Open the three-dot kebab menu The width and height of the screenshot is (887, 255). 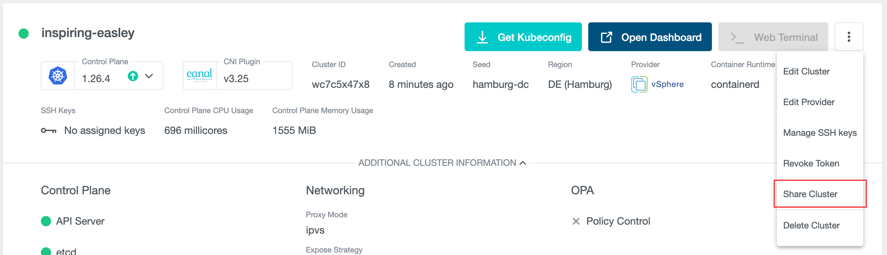(849, 36)
